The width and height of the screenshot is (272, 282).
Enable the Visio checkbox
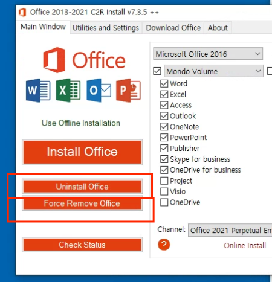coord(164,191)
